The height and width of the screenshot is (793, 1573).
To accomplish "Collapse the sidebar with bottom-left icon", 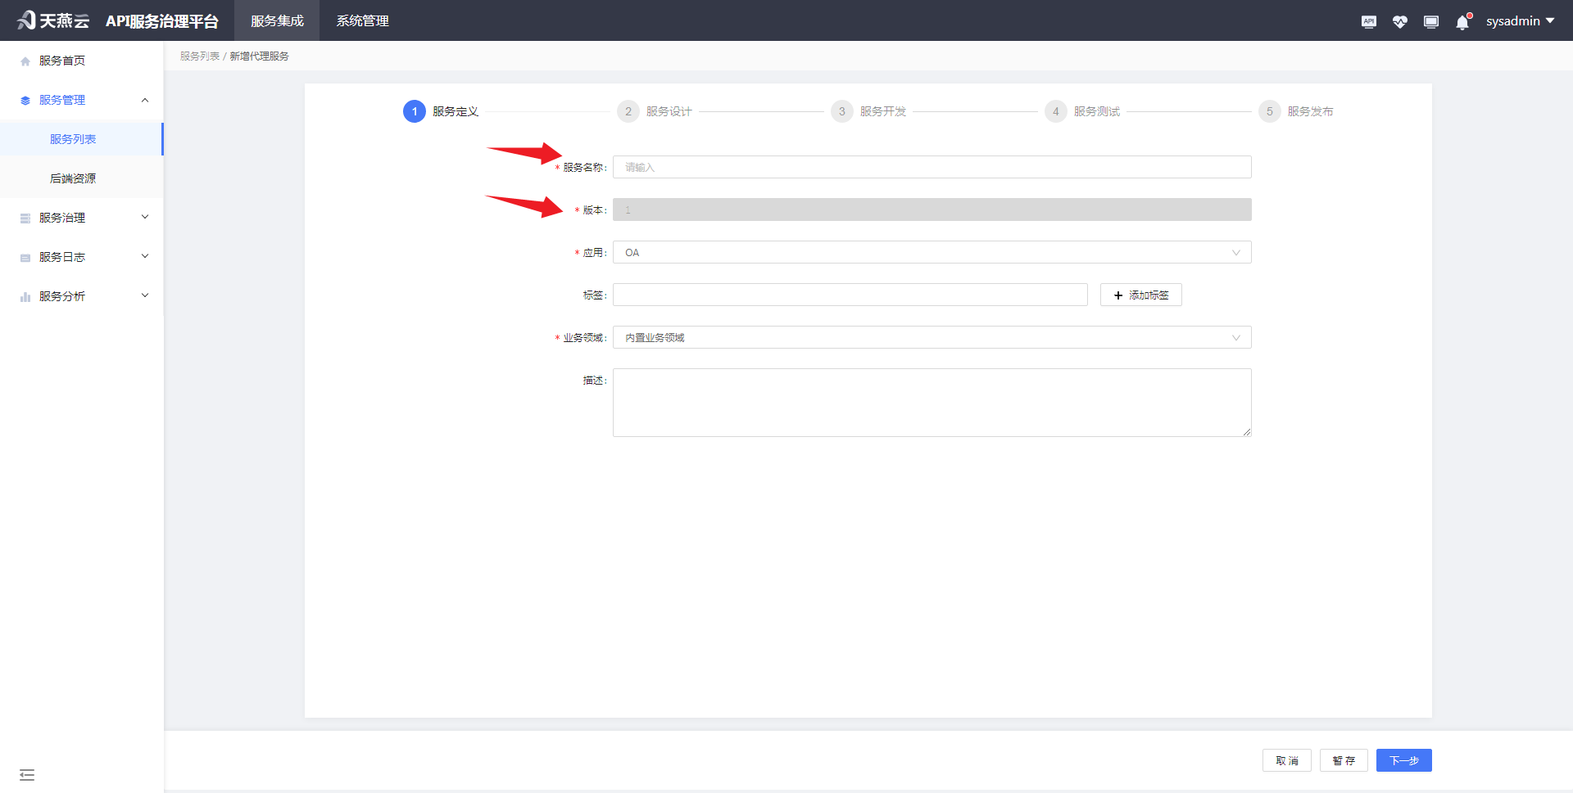I will coord(27,774).
